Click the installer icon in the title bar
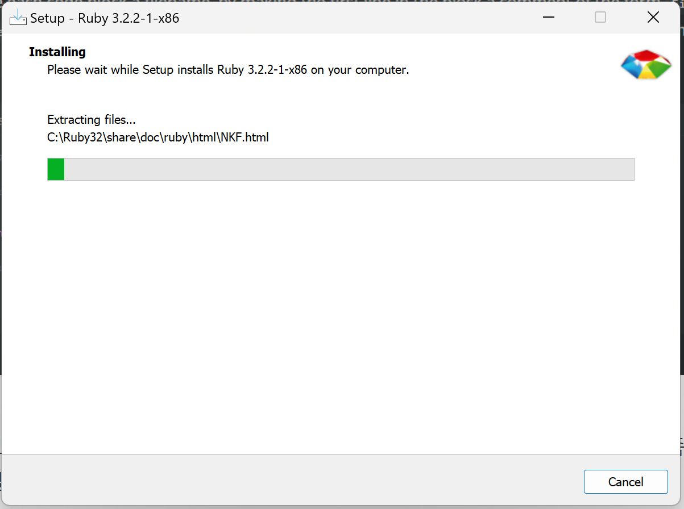Viewport: 684px width, 509px height. point(18,18)
